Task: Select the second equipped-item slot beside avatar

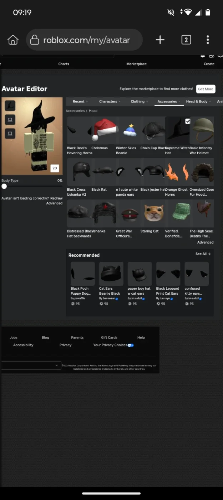Action: click(10, 120)
